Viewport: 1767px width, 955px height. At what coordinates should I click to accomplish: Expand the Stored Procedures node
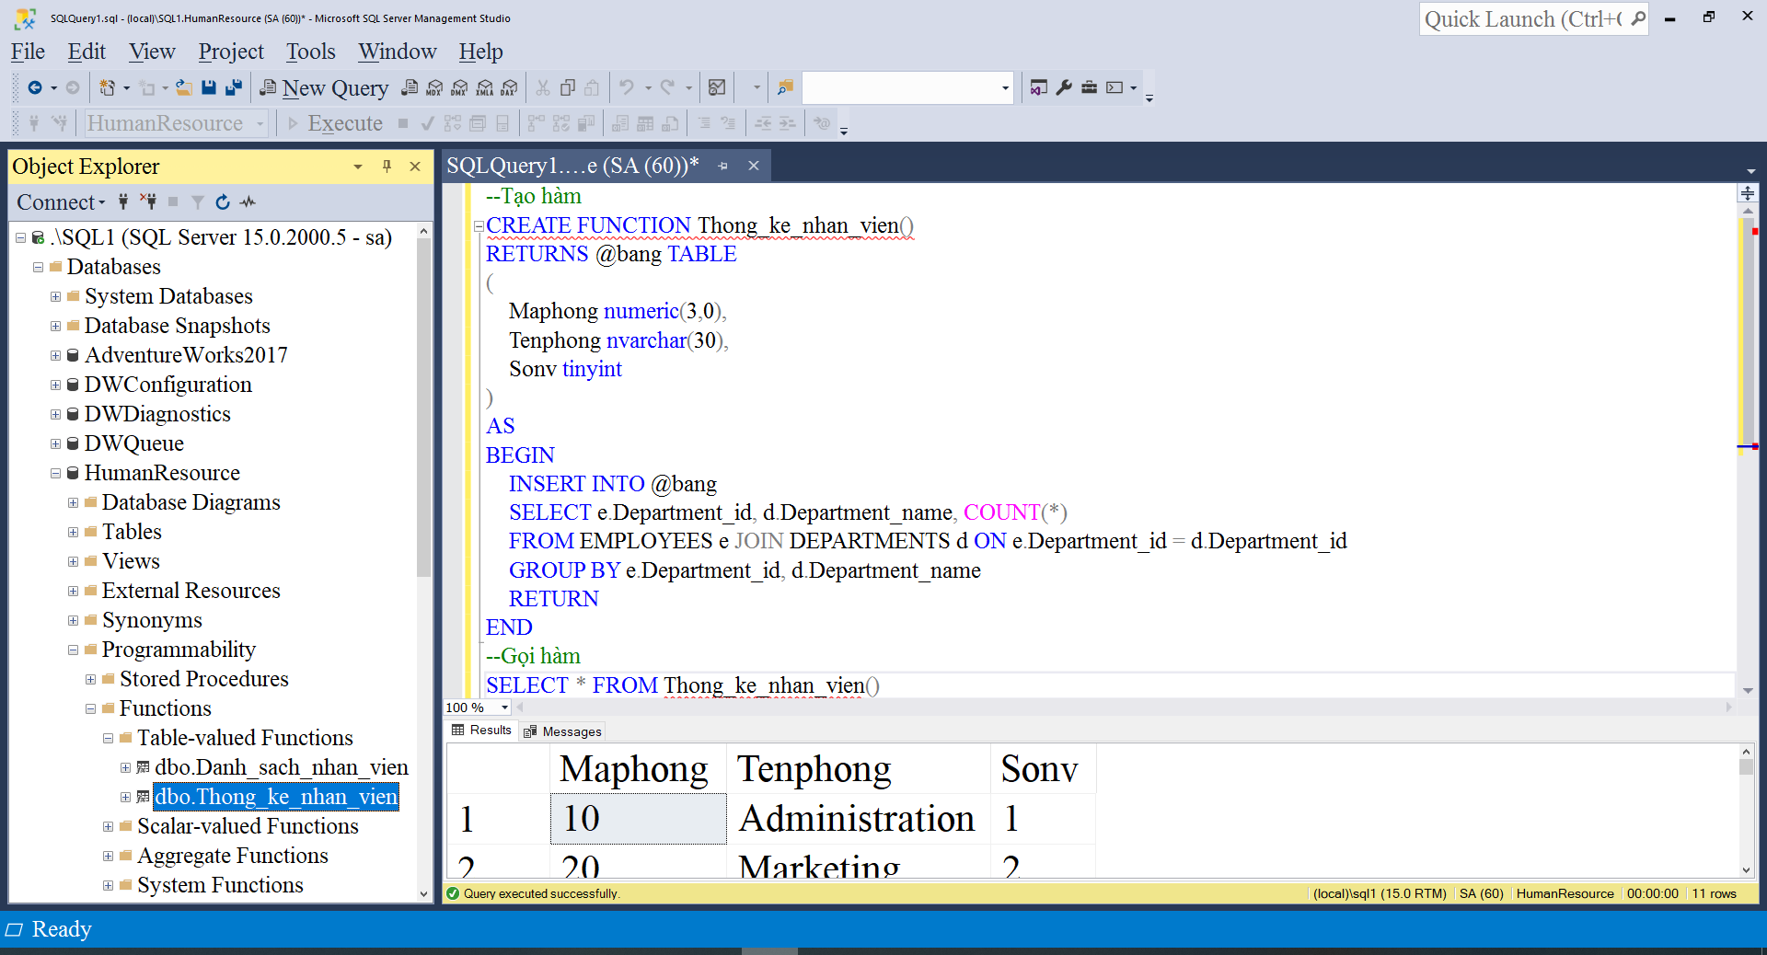coord(90,679)
